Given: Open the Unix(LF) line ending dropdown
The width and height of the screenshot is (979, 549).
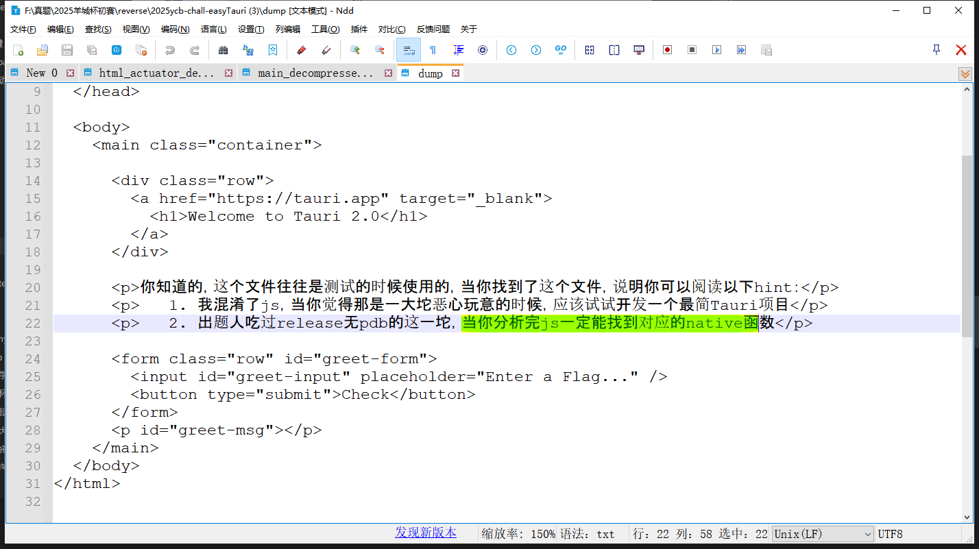Looking at the screenshot, I should (x=823, y=534).
